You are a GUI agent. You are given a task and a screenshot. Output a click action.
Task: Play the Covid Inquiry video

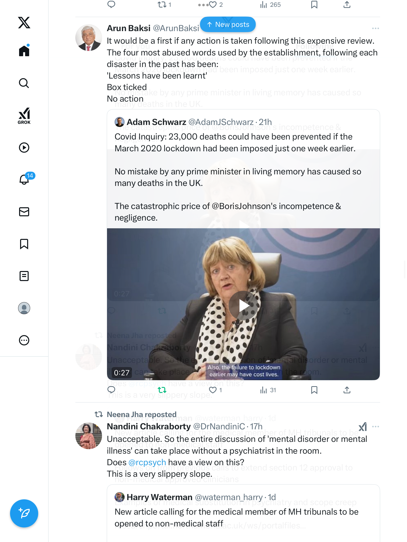(x=243, y=305)
